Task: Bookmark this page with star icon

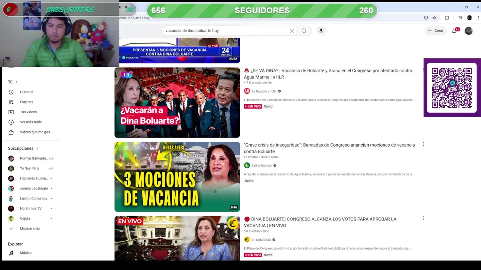Action: pyautogui.click(x=434, y=18)
